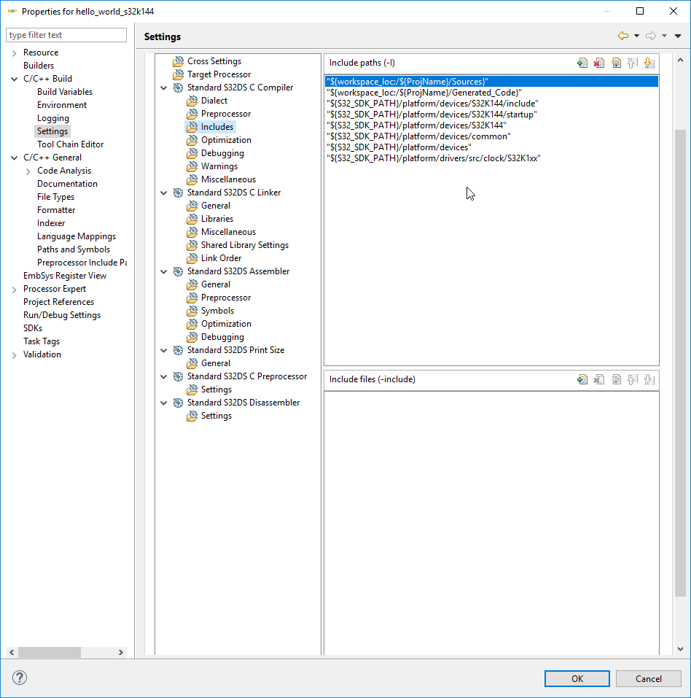The image size is (691, 698).
Task: Collapse Standard S32DS C Preprocessor node
Action: (164, 376)
